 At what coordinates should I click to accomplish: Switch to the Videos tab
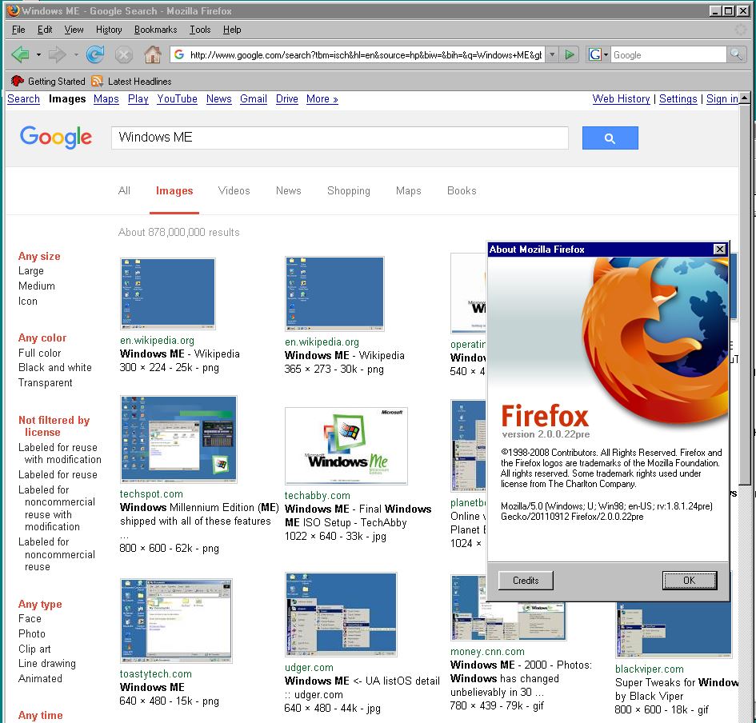tap(234, 190)
